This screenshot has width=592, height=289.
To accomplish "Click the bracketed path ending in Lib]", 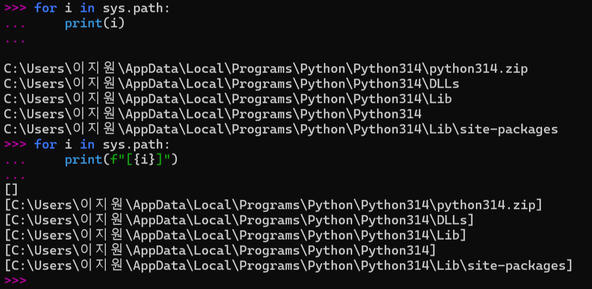I will (x=235, y=235).
